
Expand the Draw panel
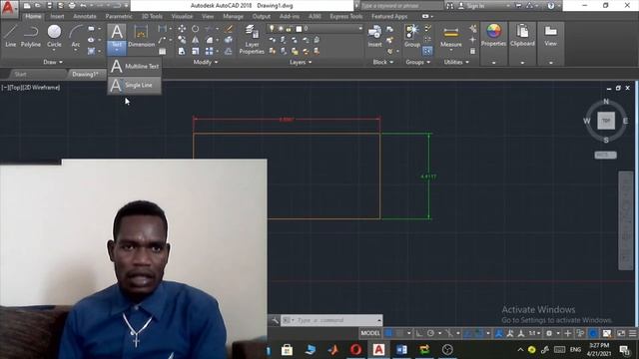[53, 62]
